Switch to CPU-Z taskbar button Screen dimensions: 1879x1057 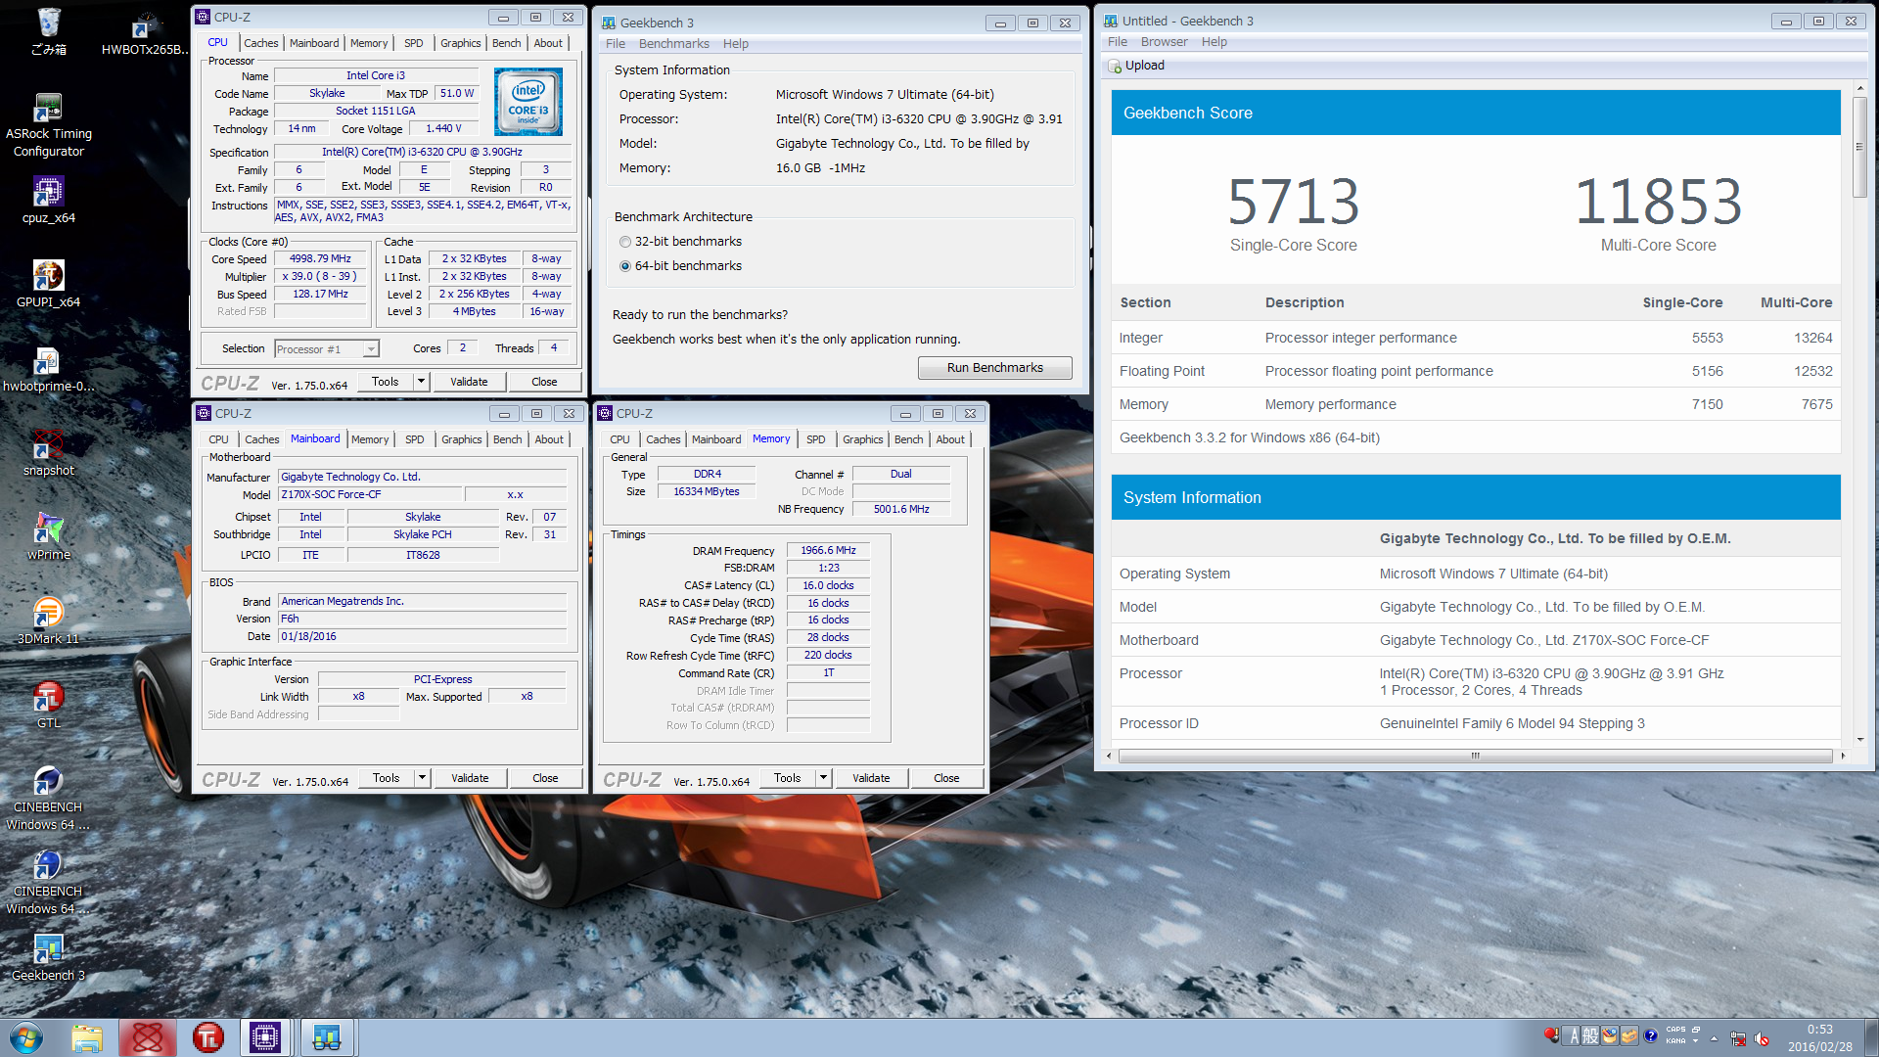pyautogui.click(x=265, y=1037)
